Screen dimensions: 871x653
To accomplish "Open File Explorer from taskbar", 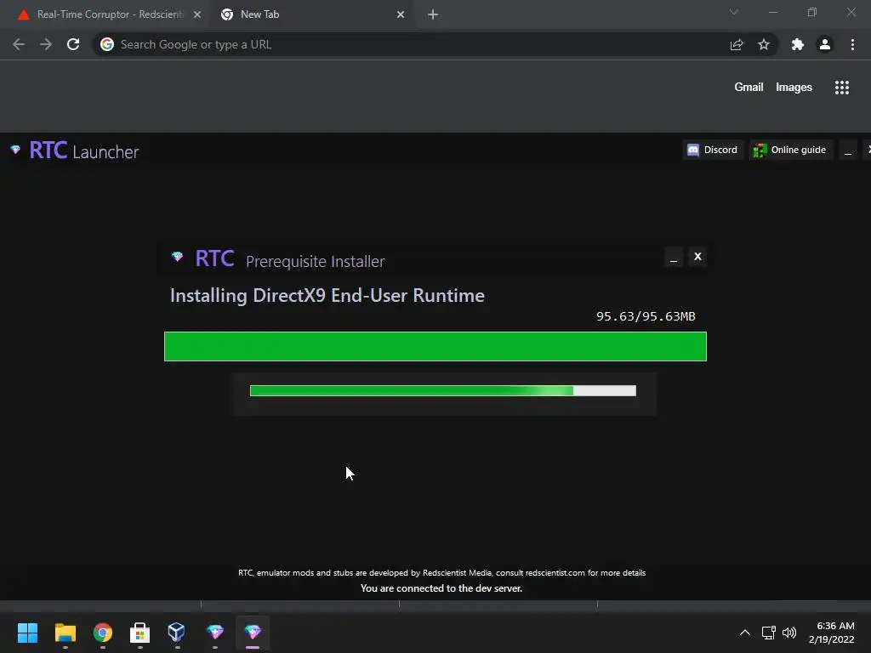I will click(x=65, y=633).
